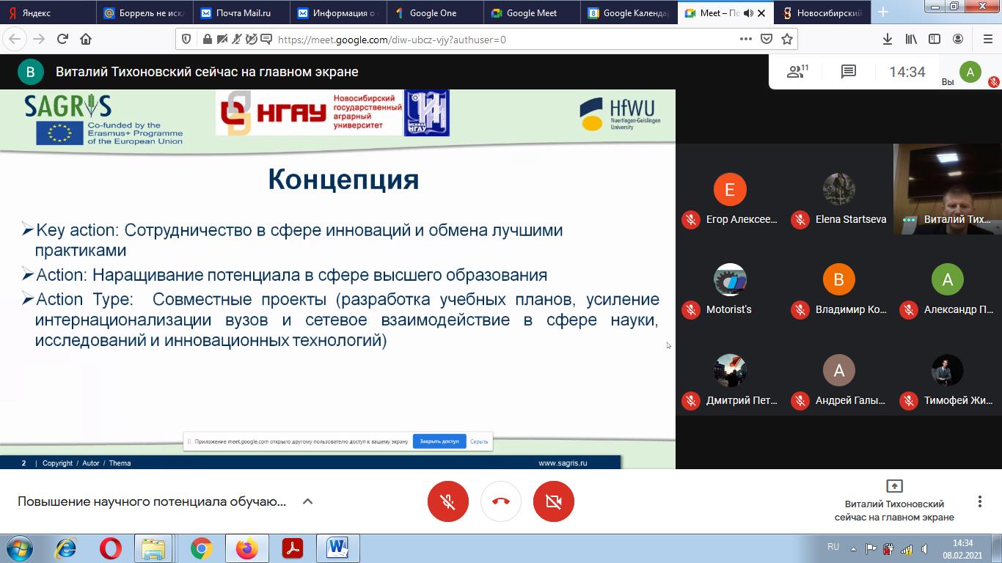
Task: Open Opera browser from the taskbar
Action: (111, 548)
